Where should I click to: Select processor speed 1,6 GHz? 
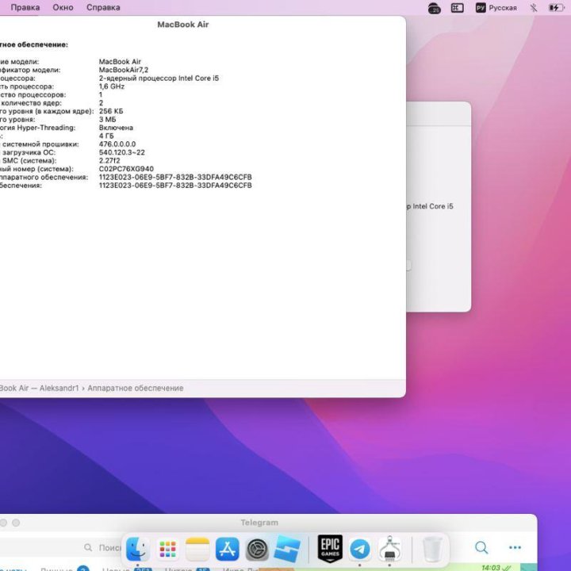pyautogui.click(x=112, y=86)
